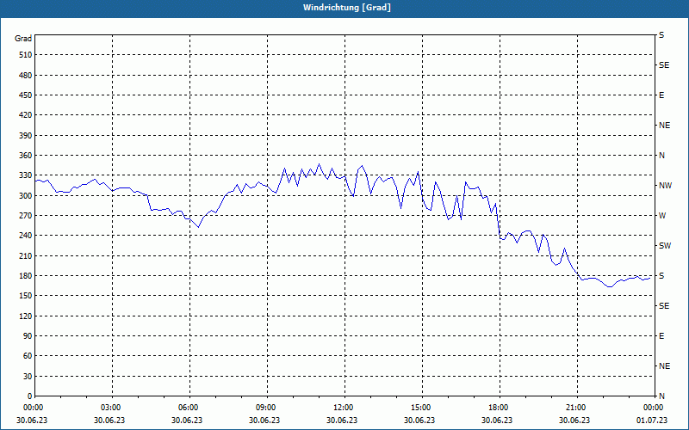Select the 210 y-axis value
This screenshot has width=689, height=430.
[26, 255]
